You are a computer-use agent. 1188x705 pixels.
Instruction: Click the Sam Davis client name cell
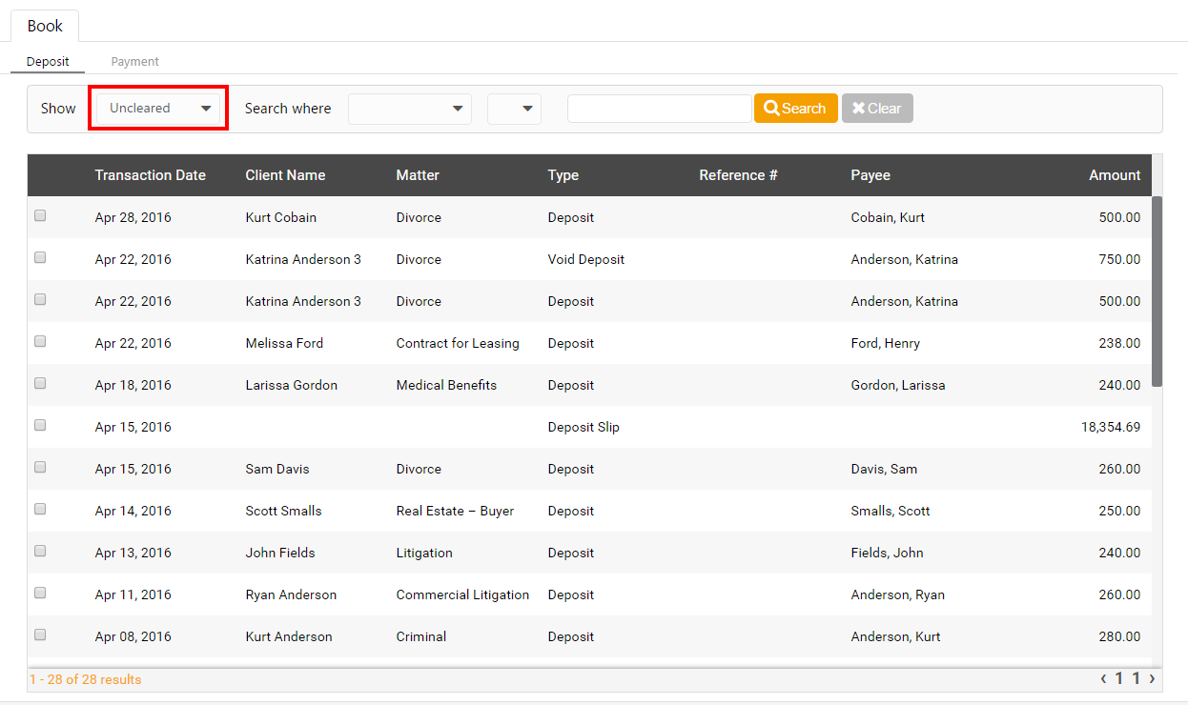(x=277, y=469)
